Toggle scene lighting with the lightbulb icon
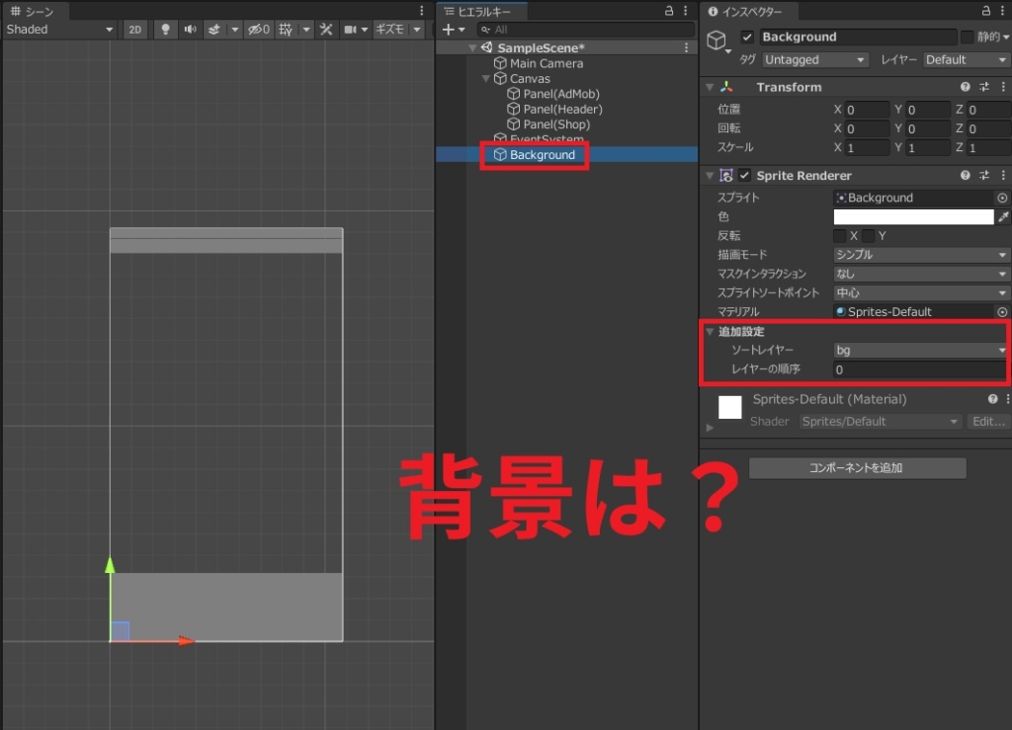 click(x=165, y=30)
